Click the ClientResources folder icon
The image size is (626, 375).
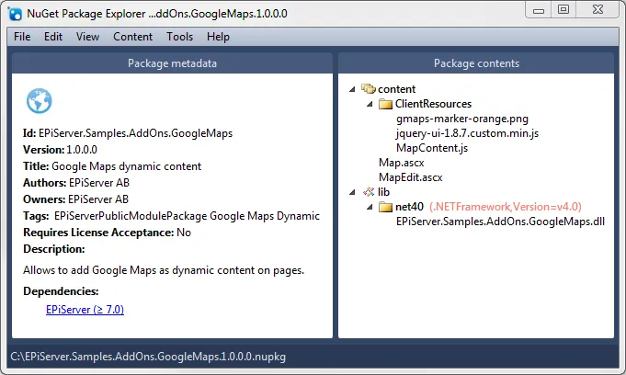pyautogui.click(x=385, y=104)
